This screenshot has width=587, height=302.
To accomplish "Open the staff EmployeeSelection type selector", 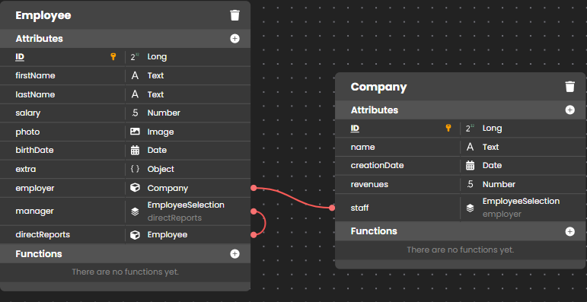I will click(523, 208).
